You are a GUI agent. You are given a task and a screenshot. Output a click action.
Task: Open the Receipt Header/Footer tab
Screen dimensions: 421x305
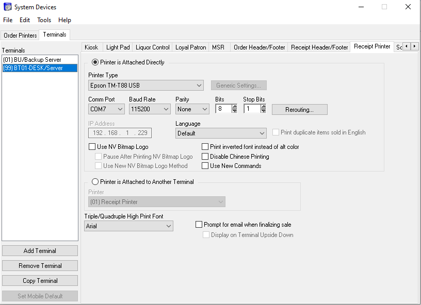tap(319, 46)
